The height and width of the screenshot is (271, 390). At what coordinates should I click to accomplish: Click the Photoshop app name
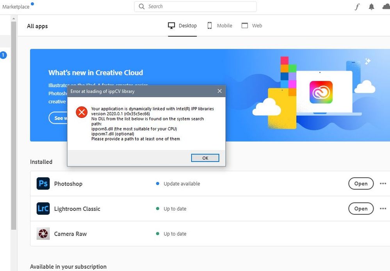pos(68,184)
